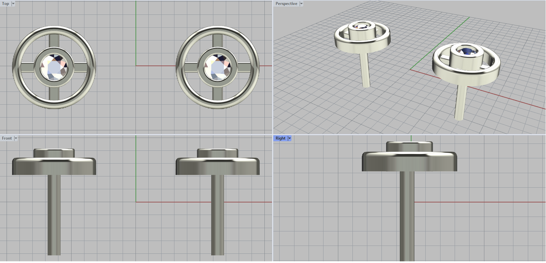The height and width of the screenshot is (263, 546).
Task: Click the earring post in Right view
Action: pos(407,215)
